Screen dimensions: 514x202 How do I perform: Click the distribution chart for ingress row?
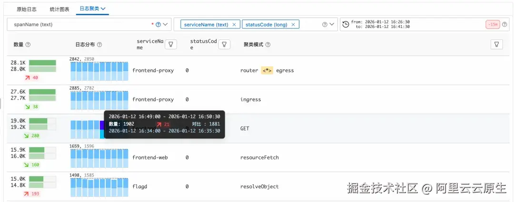point(99,101)
